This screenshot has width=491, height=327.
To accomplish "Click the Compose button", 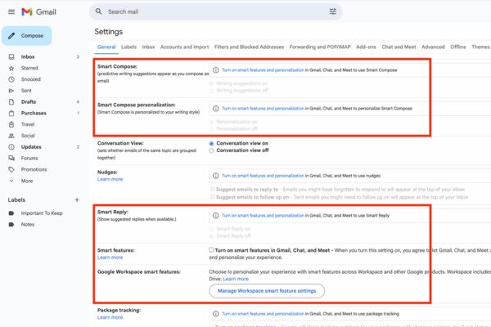I will click(x=27, y=36).
